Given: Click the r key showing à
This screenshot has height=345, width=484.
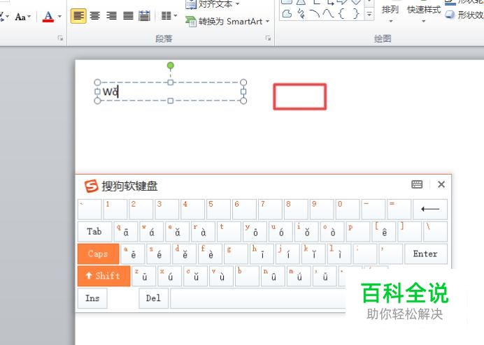Looking at the screenshot, I should 203,231.
